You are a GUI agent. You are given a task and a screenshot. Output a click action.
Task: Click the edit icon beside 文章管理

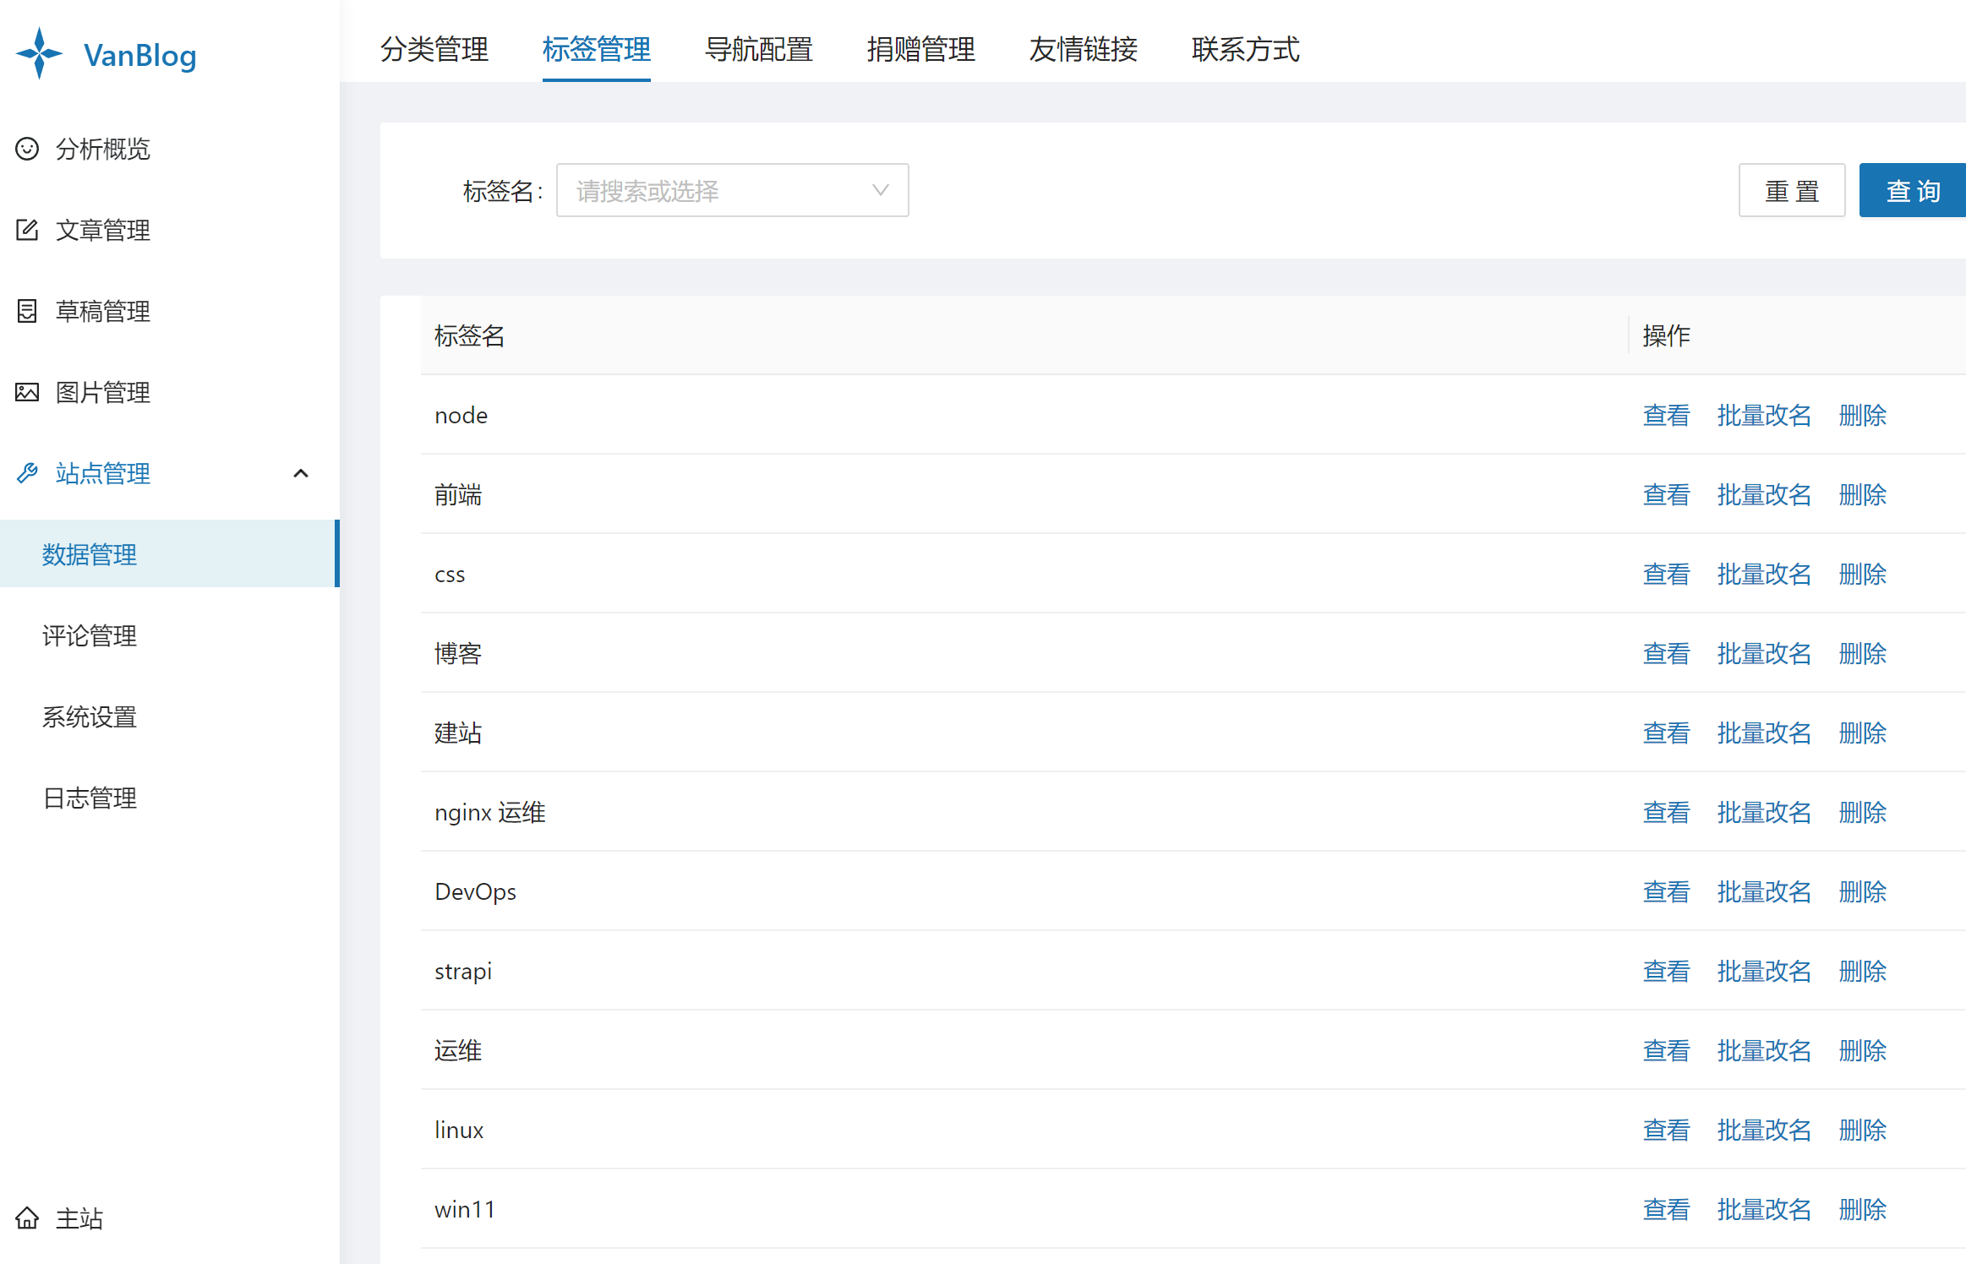click(x=27, y=230)
